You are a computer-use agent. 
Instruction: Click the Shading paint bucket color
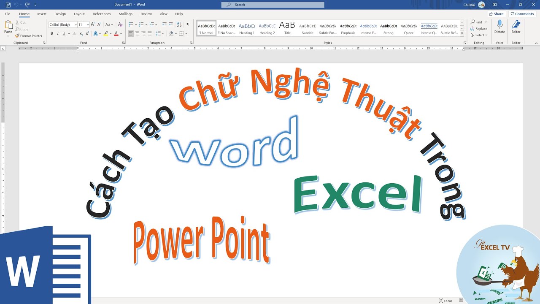[170, 33]
